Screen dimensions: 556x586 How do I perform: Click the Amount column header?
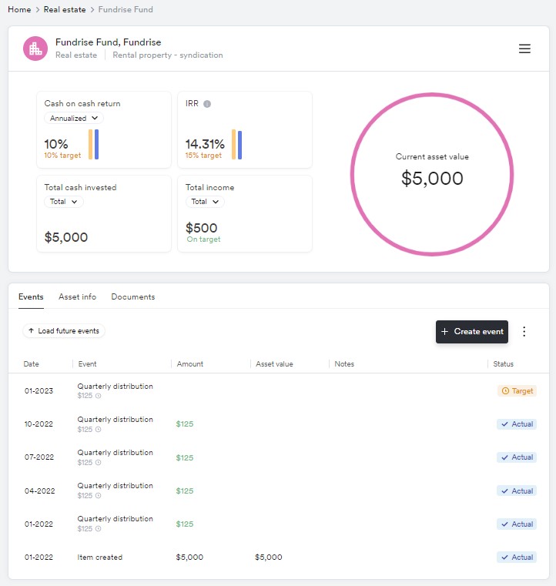pyautogui.click(x=189, y=364)
